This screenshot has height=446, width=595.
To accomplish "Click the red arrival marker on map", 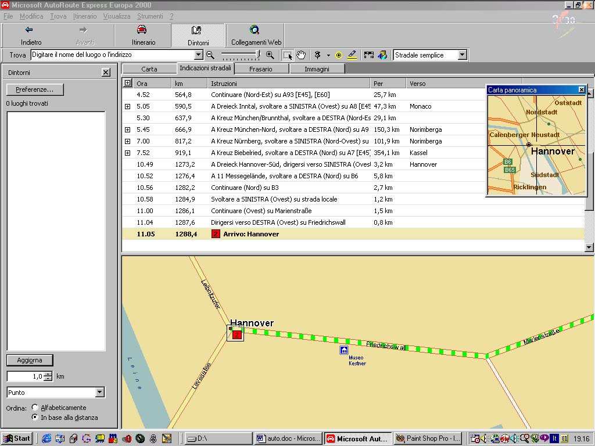I will 237,334.
